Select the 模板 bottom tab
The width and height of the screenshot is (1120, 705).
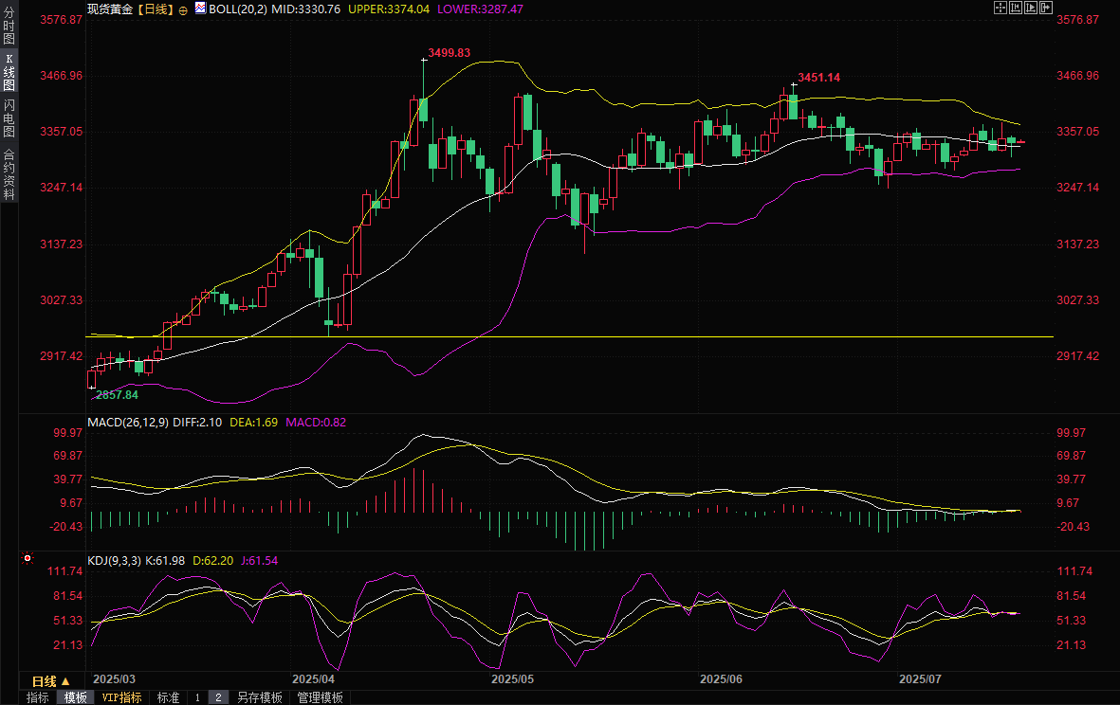tap(76, 697)
